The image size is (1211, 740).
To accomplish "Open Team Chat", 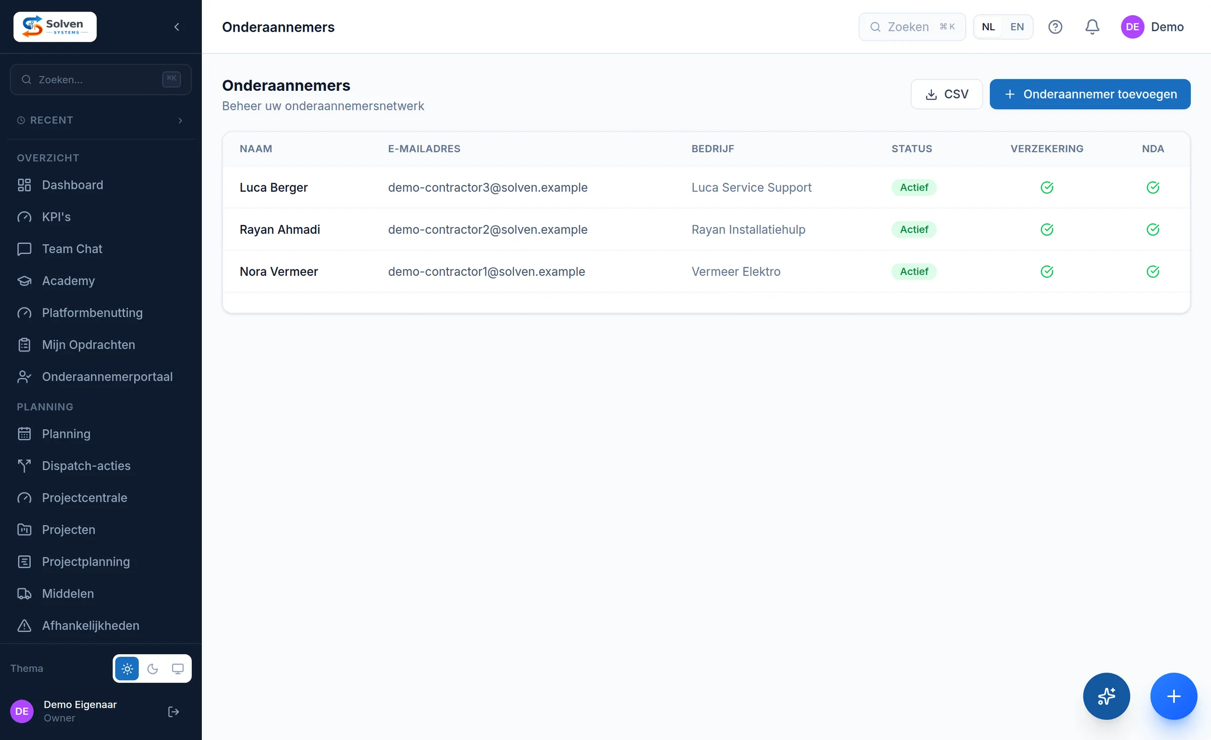I will tap(101, 249).
